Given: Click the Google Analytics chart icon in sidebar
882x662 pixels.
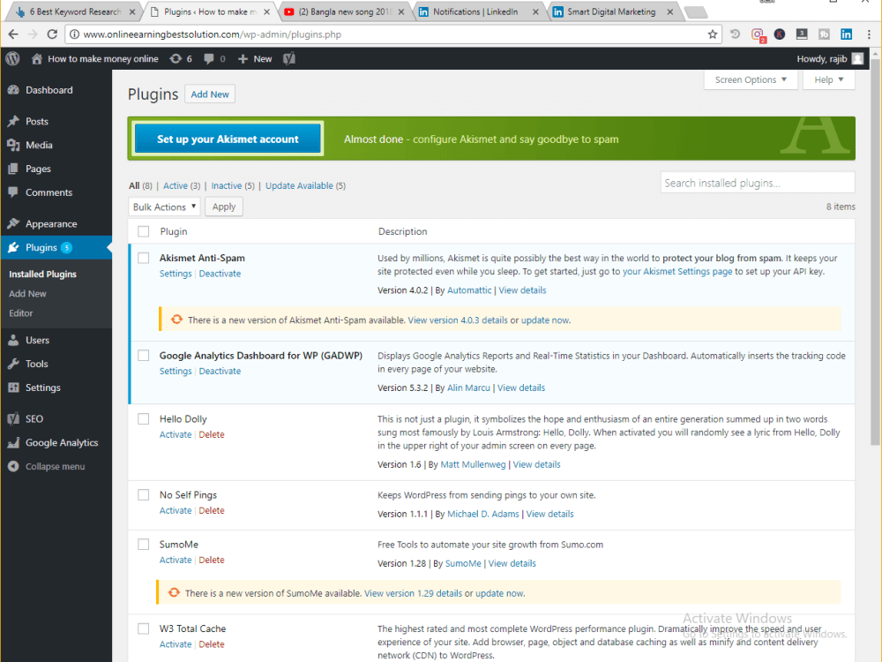Looking at the screenshot, I should point(13,442).
